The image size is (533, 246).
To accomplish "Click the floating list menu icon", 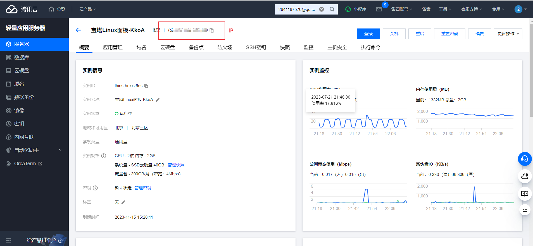I will tap(525, 210).
